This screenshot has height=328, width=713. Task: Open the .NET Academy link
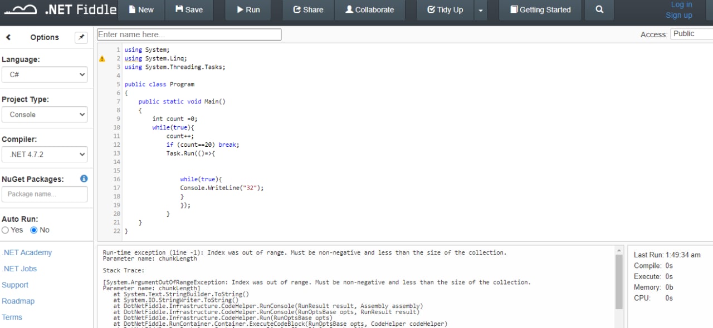click(27, 252)
